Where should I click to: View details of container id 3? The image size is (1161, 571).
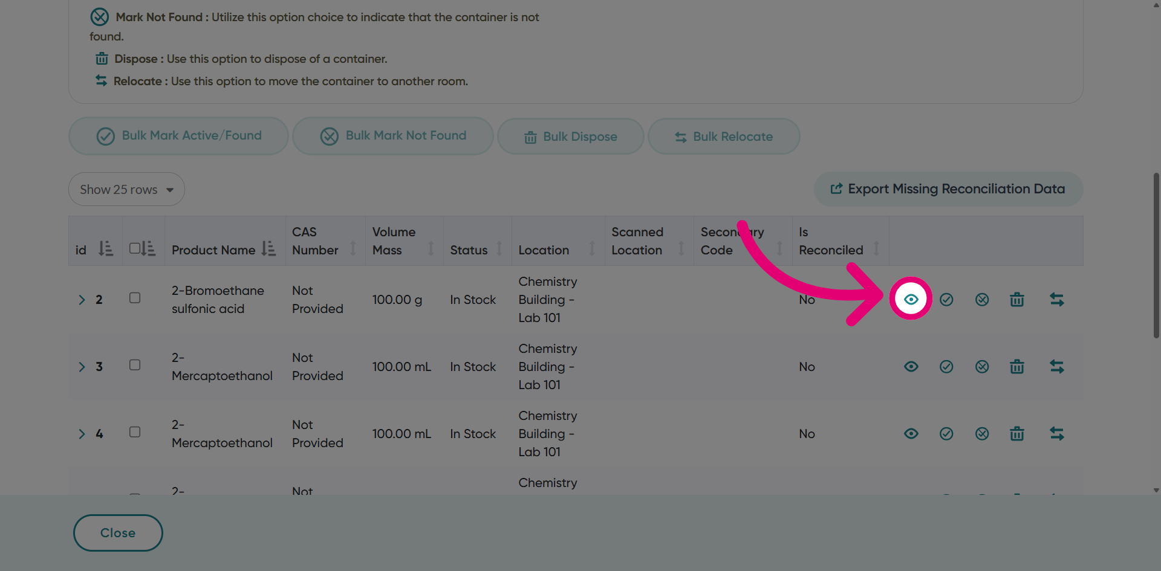911,366
